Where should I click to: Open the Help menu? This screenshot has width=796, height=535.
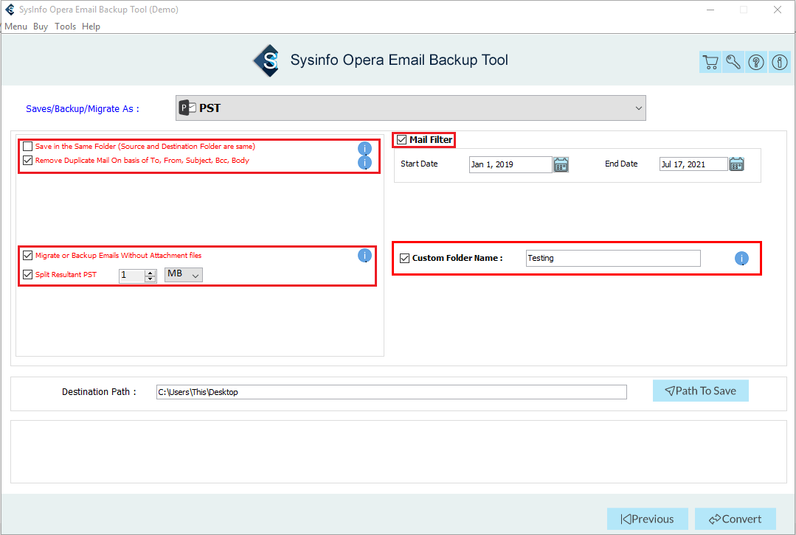(x=91, y=27)
